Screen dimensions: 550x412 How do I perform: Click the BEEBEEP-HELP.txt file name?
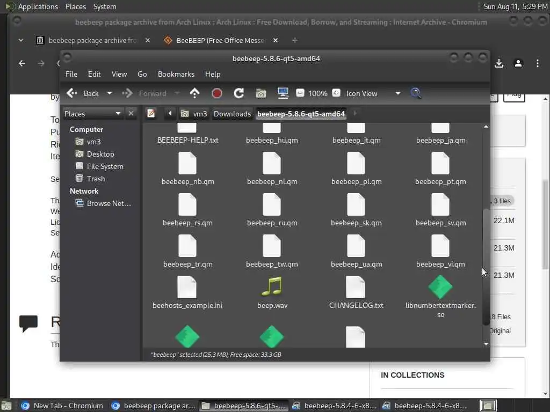[x=187, y=140]
